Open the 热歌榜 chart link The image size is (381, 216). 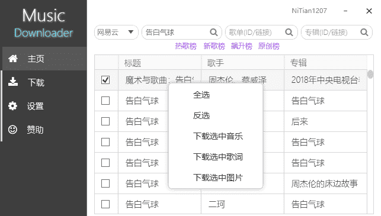[186, 46]
